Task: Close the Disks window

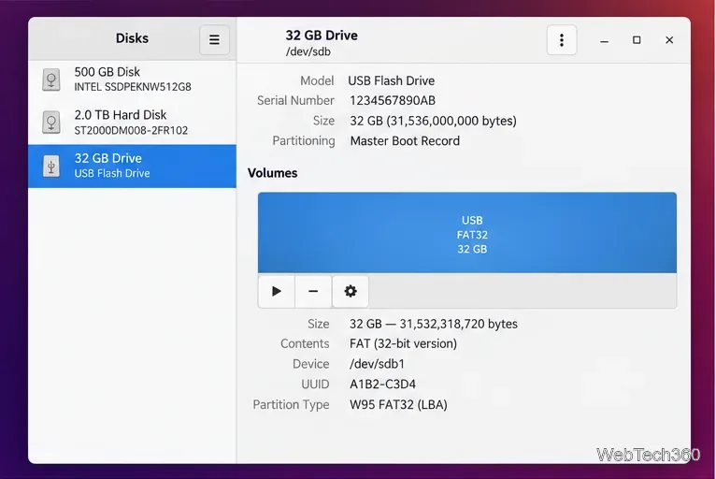Action: tap(669, 40)
